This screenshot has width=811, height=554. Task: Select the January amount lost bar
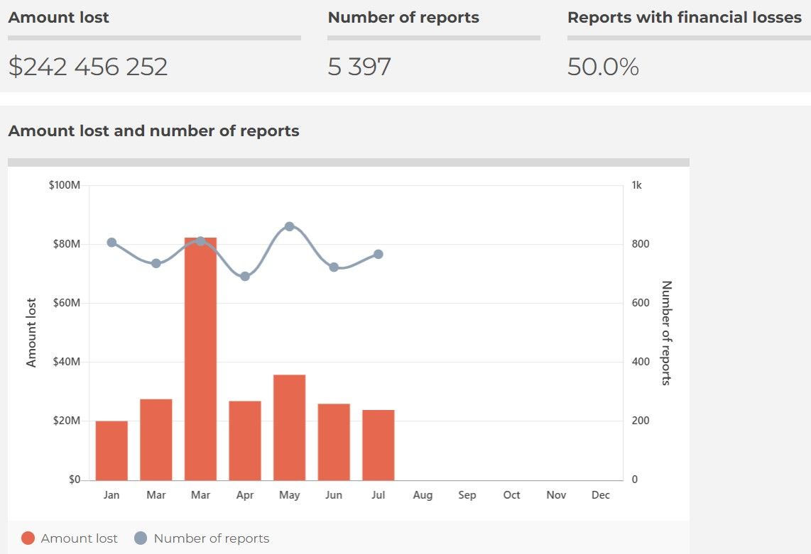pyautogui.click(x=111, y=450)
